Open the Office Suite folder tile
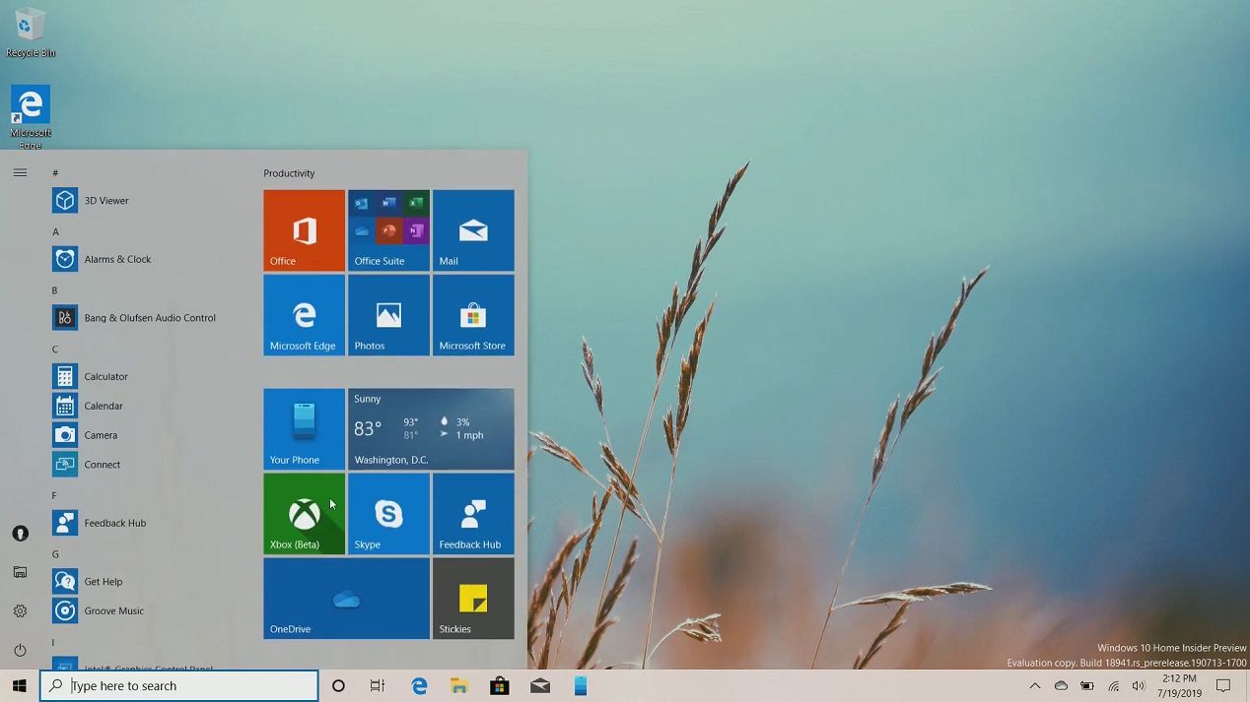The height and width of the screenshot is (702, 1250). (x=389, y=230)
